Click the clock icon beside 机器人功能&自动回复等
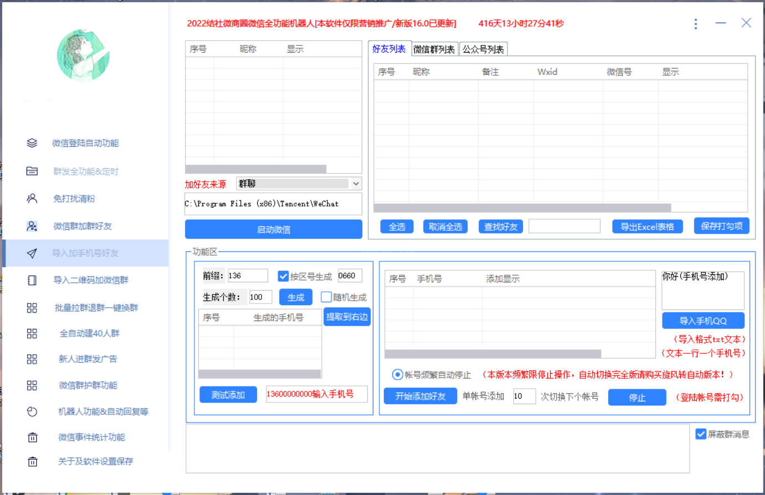This screenshot has height=495, width=765. click(32, 411)
